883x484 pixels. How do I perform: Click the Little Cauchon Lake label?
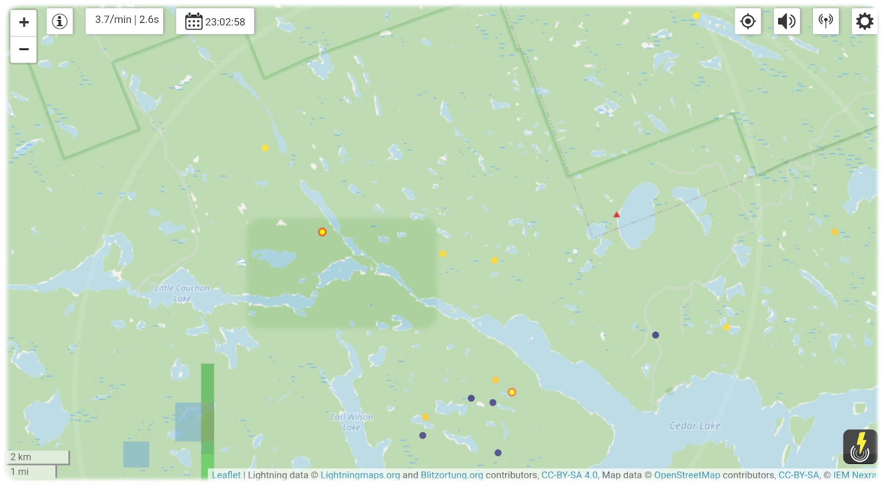(x=182, y=293)
